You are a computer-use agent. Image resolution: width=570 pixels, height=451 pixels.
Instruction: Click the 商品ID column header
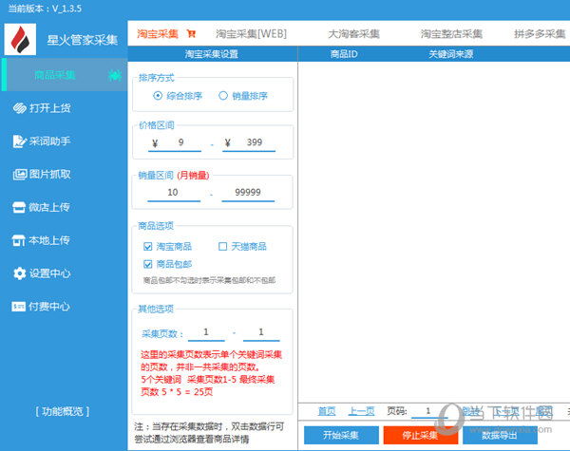[344, 54]
